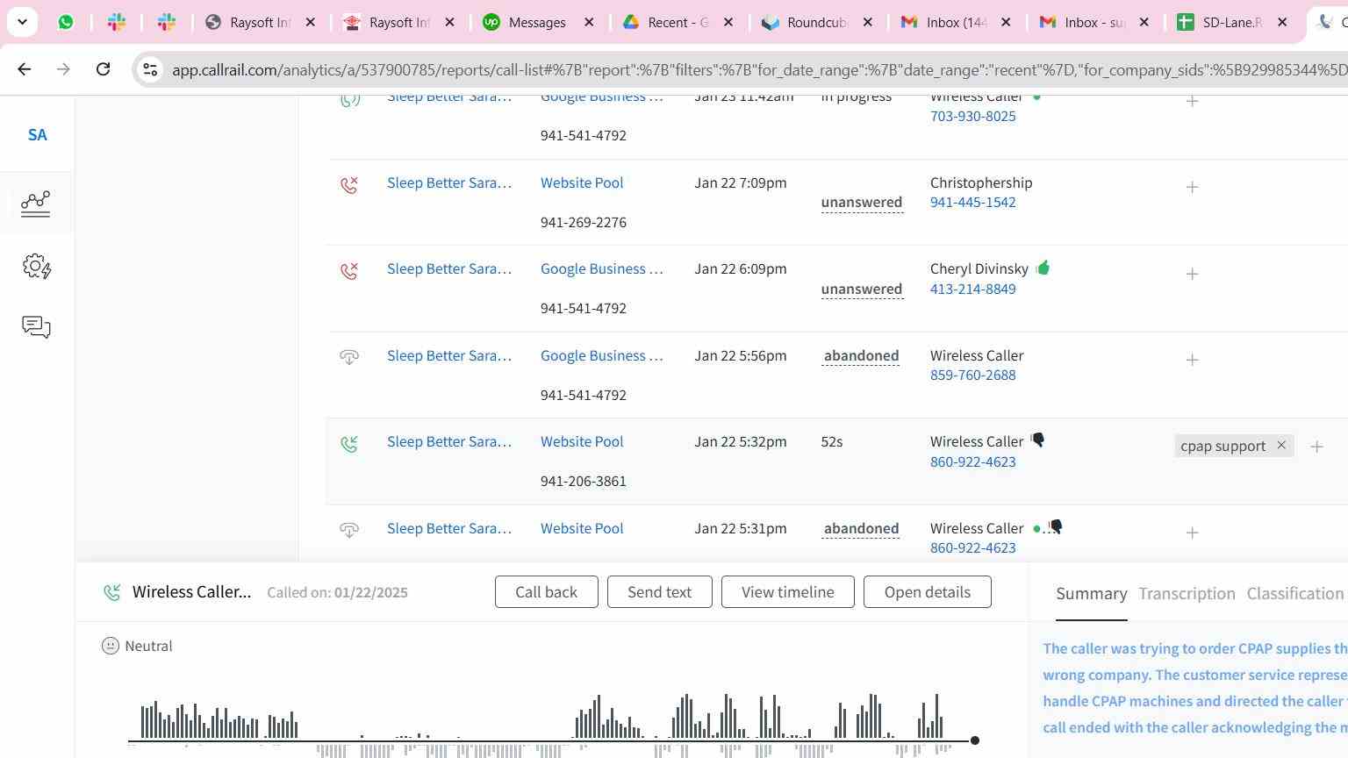Click abandoned status on Jan 22 5:56pm call
Viewport: 1348px width, 758px height.
click(862, 356)
